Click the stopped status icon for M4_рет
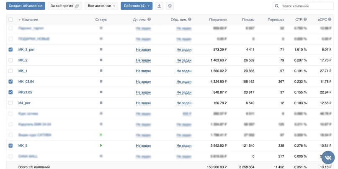Image resolution: width=338 pixels, height=169 pixels. coord(101,102)
